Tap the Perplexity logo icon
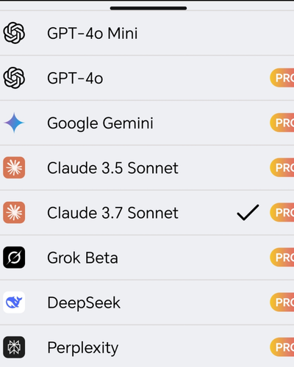This screenshot has width=294, height=367. pyautogui.click(x=14, y=347)
